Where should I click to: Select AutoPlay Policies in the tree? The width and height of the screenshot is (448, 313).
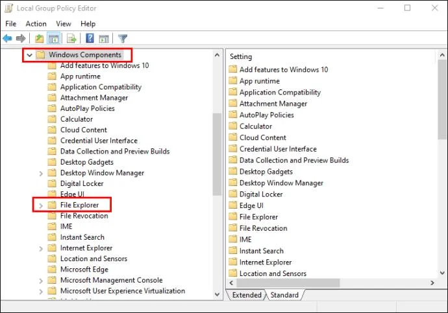(88, 108)
